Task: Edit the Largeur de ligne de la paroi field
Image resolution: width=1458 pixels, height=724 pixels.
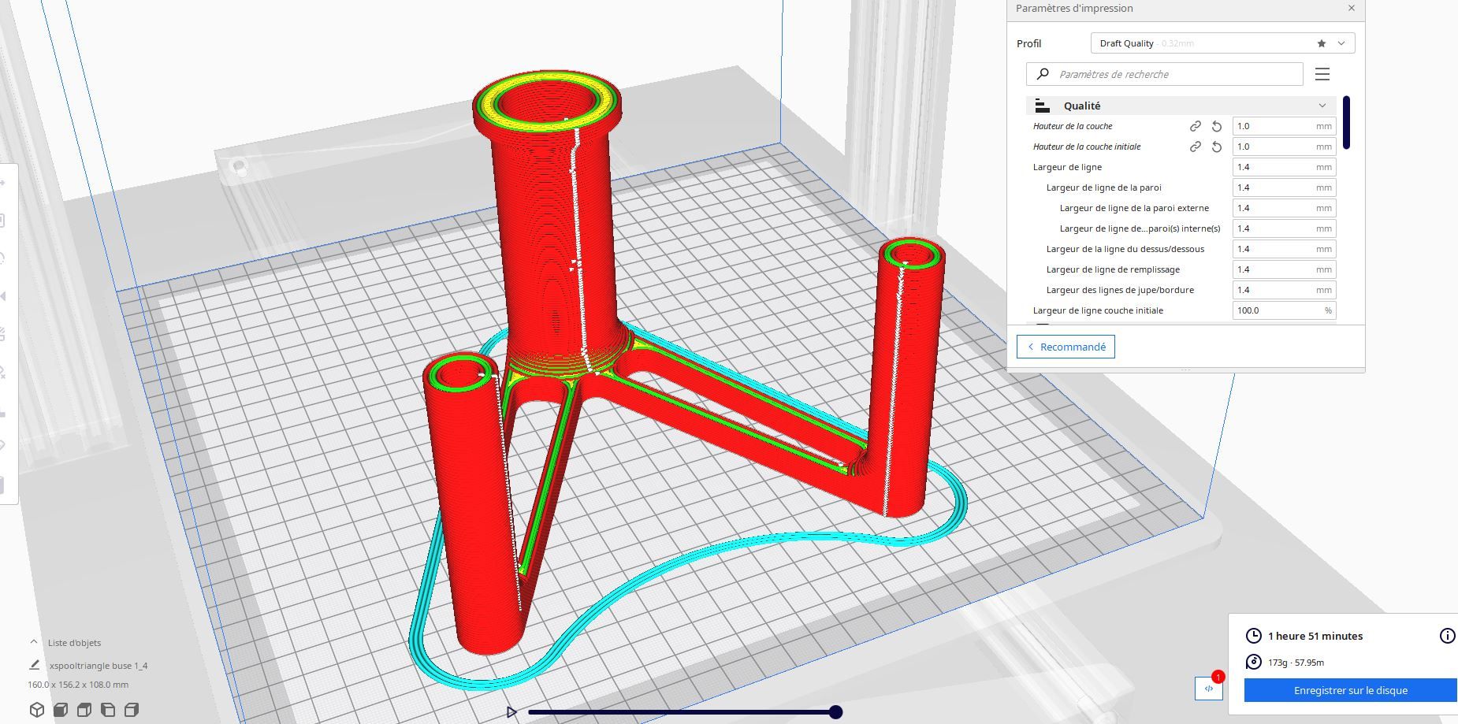Action: [x=1284, y=187]
